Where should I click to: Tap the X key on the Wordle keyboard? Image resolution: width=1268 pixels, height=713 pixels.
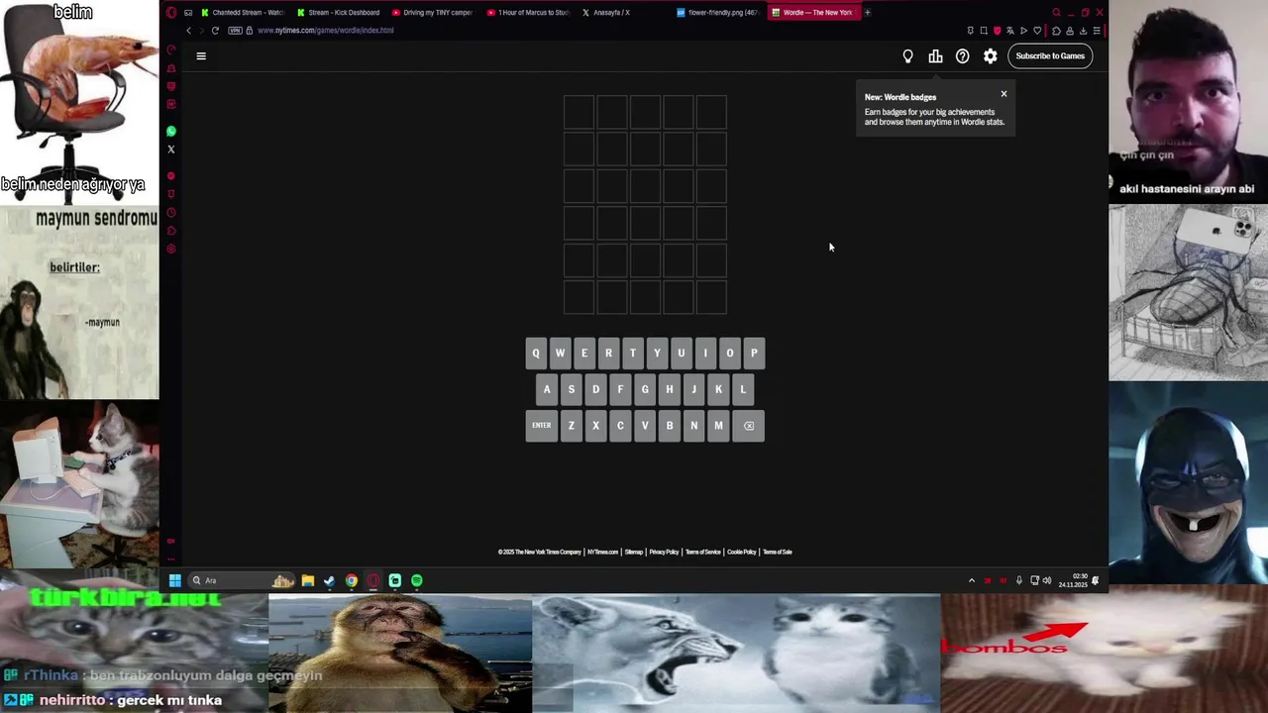[595, 426]
